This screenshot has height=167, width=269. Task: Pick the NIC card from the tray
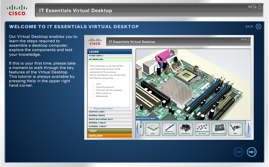[x=235, y=129]
